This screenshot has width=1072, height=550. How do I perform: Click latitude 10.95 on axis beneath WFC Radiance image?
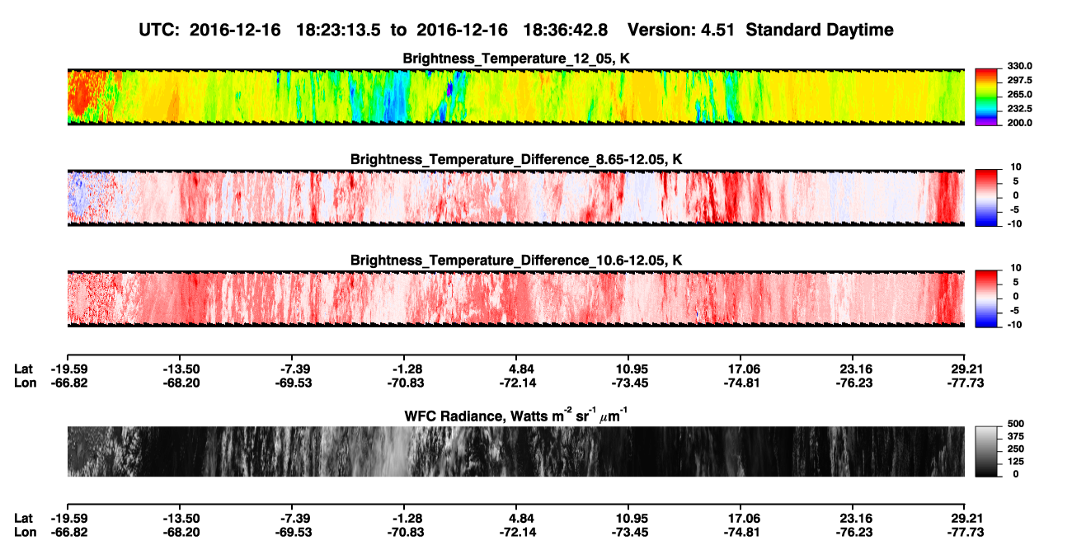(629, 518)
